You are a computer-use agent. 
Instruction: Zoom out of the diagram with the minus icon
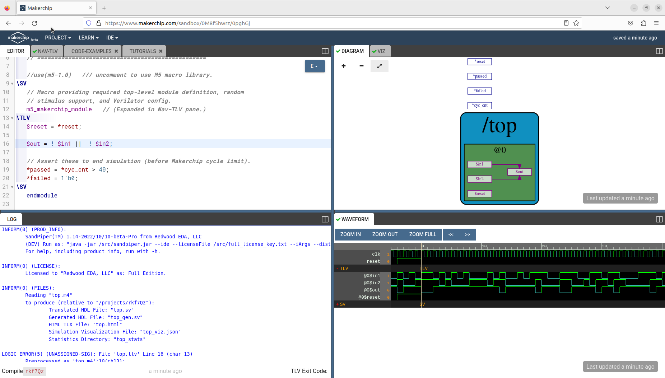coord(361,66)
